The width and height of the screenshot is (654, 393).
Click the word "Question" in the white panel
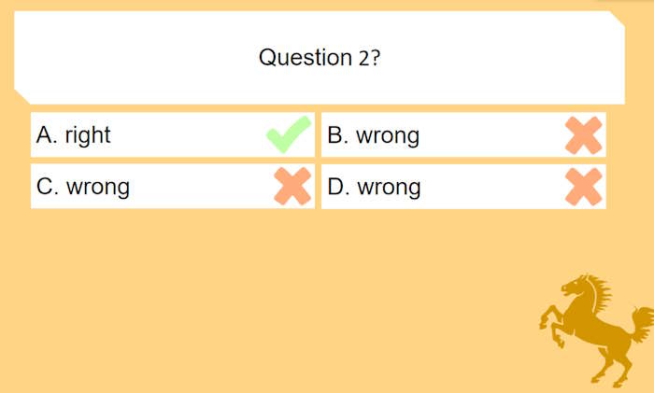304,58
